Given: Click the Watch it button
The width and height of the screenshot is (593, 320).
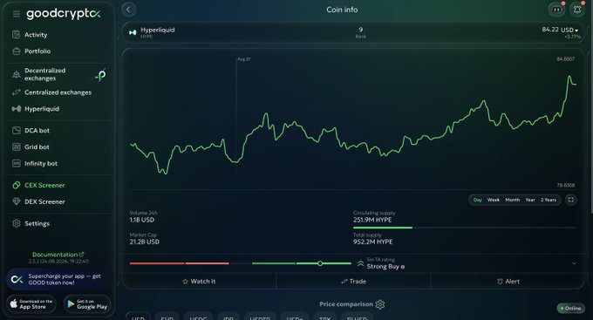Looking at the screenshot, I should pos(199,282).
